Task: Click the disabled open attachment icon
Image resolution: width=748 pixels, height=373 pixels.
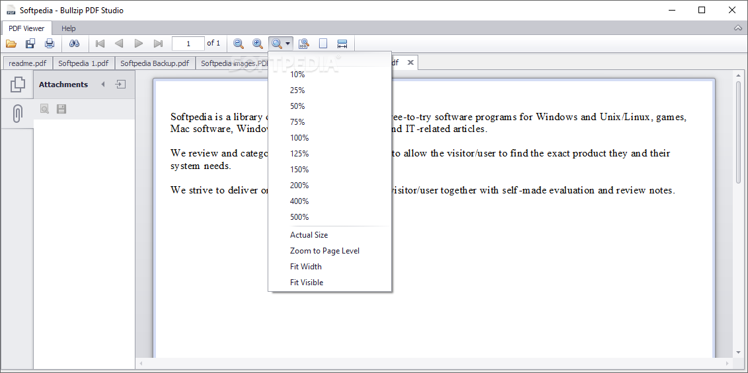Action: tap(45, 109)
